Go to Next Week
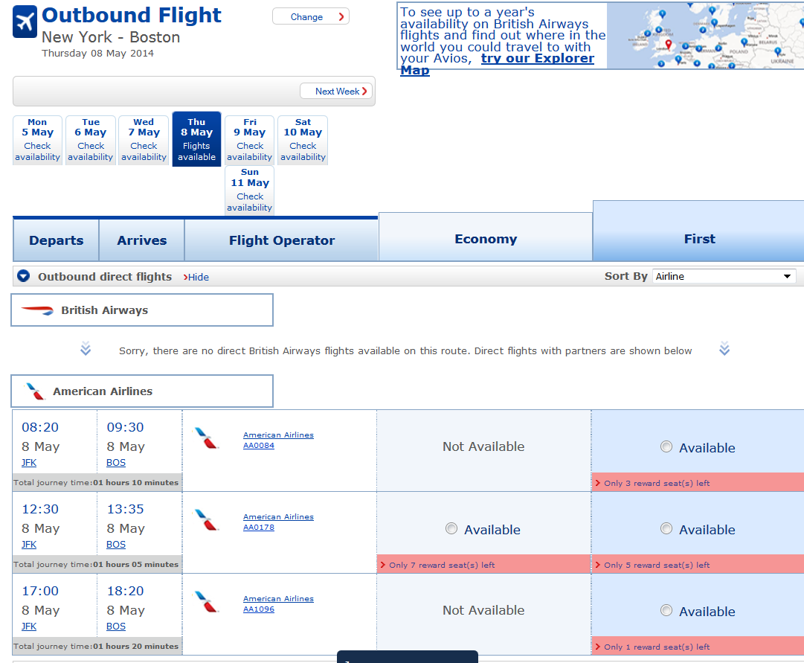804x663 pixels. [337, 92]
